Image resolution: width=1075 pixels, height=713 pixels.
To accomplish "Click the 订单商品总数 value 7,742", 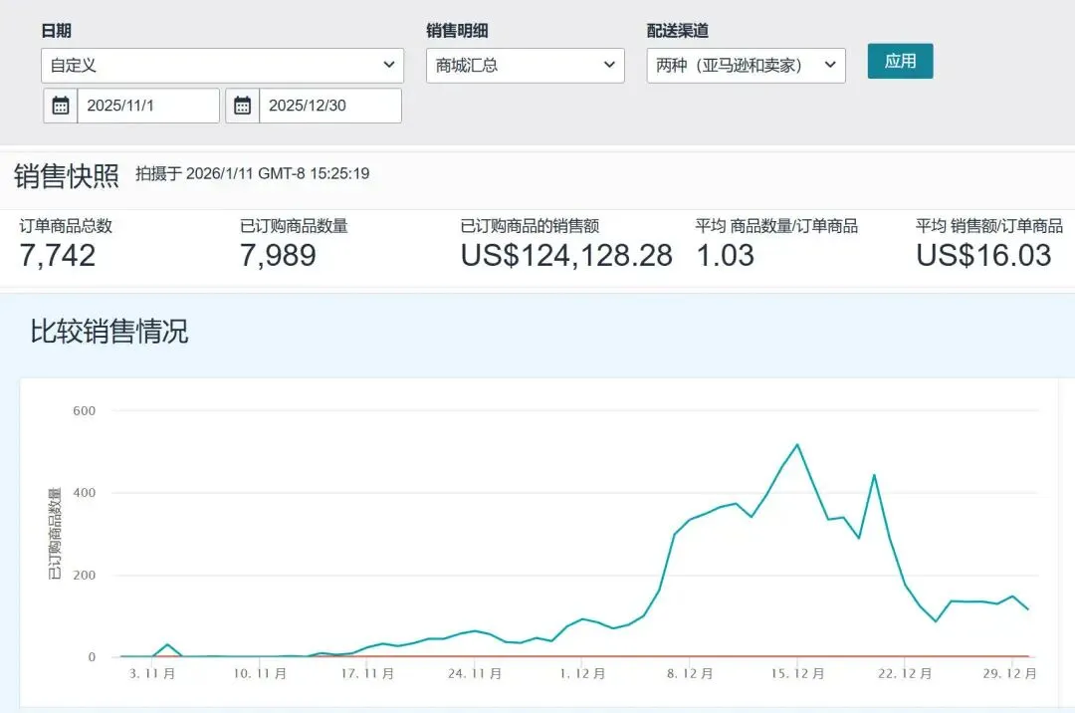I will [58, 255].
